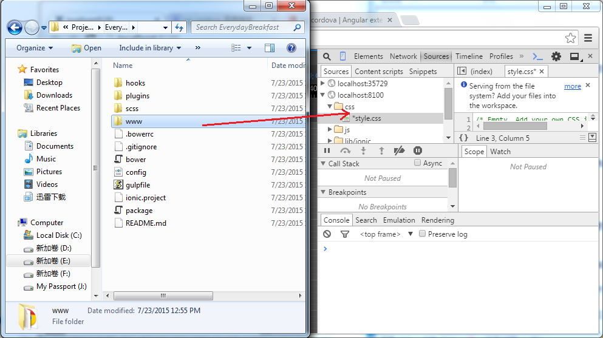This screenshot has width=603, height=338.
Task: Expand the js folder node
Action: [x=330, y=129]
